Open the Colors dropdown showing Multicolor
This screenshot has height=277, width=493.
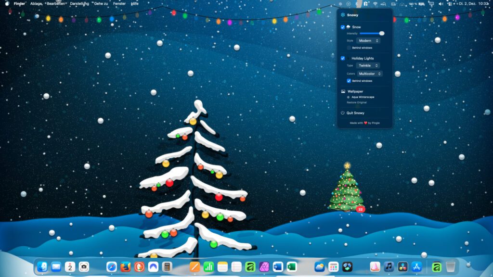click(x=370, y=73)
